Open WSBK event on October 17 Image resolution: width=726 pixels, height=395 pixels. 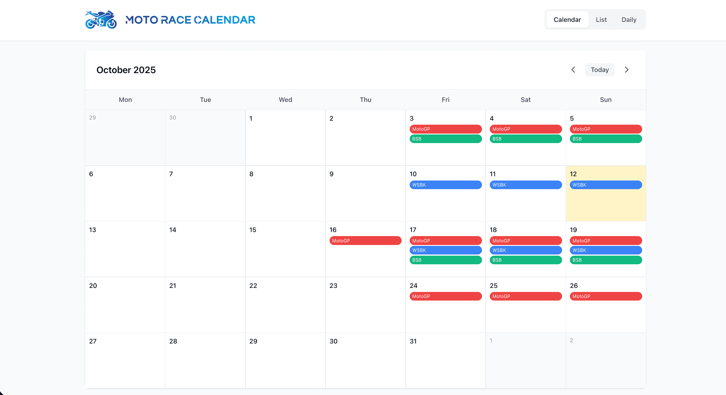click(x=445, y=250)
